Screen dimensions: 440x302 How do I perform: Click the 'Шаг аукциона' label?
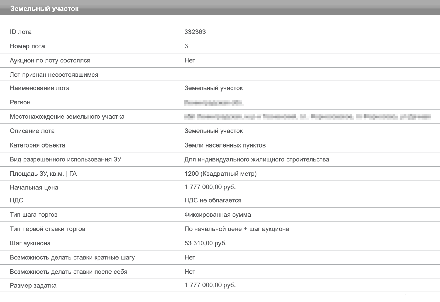[30, 243]
